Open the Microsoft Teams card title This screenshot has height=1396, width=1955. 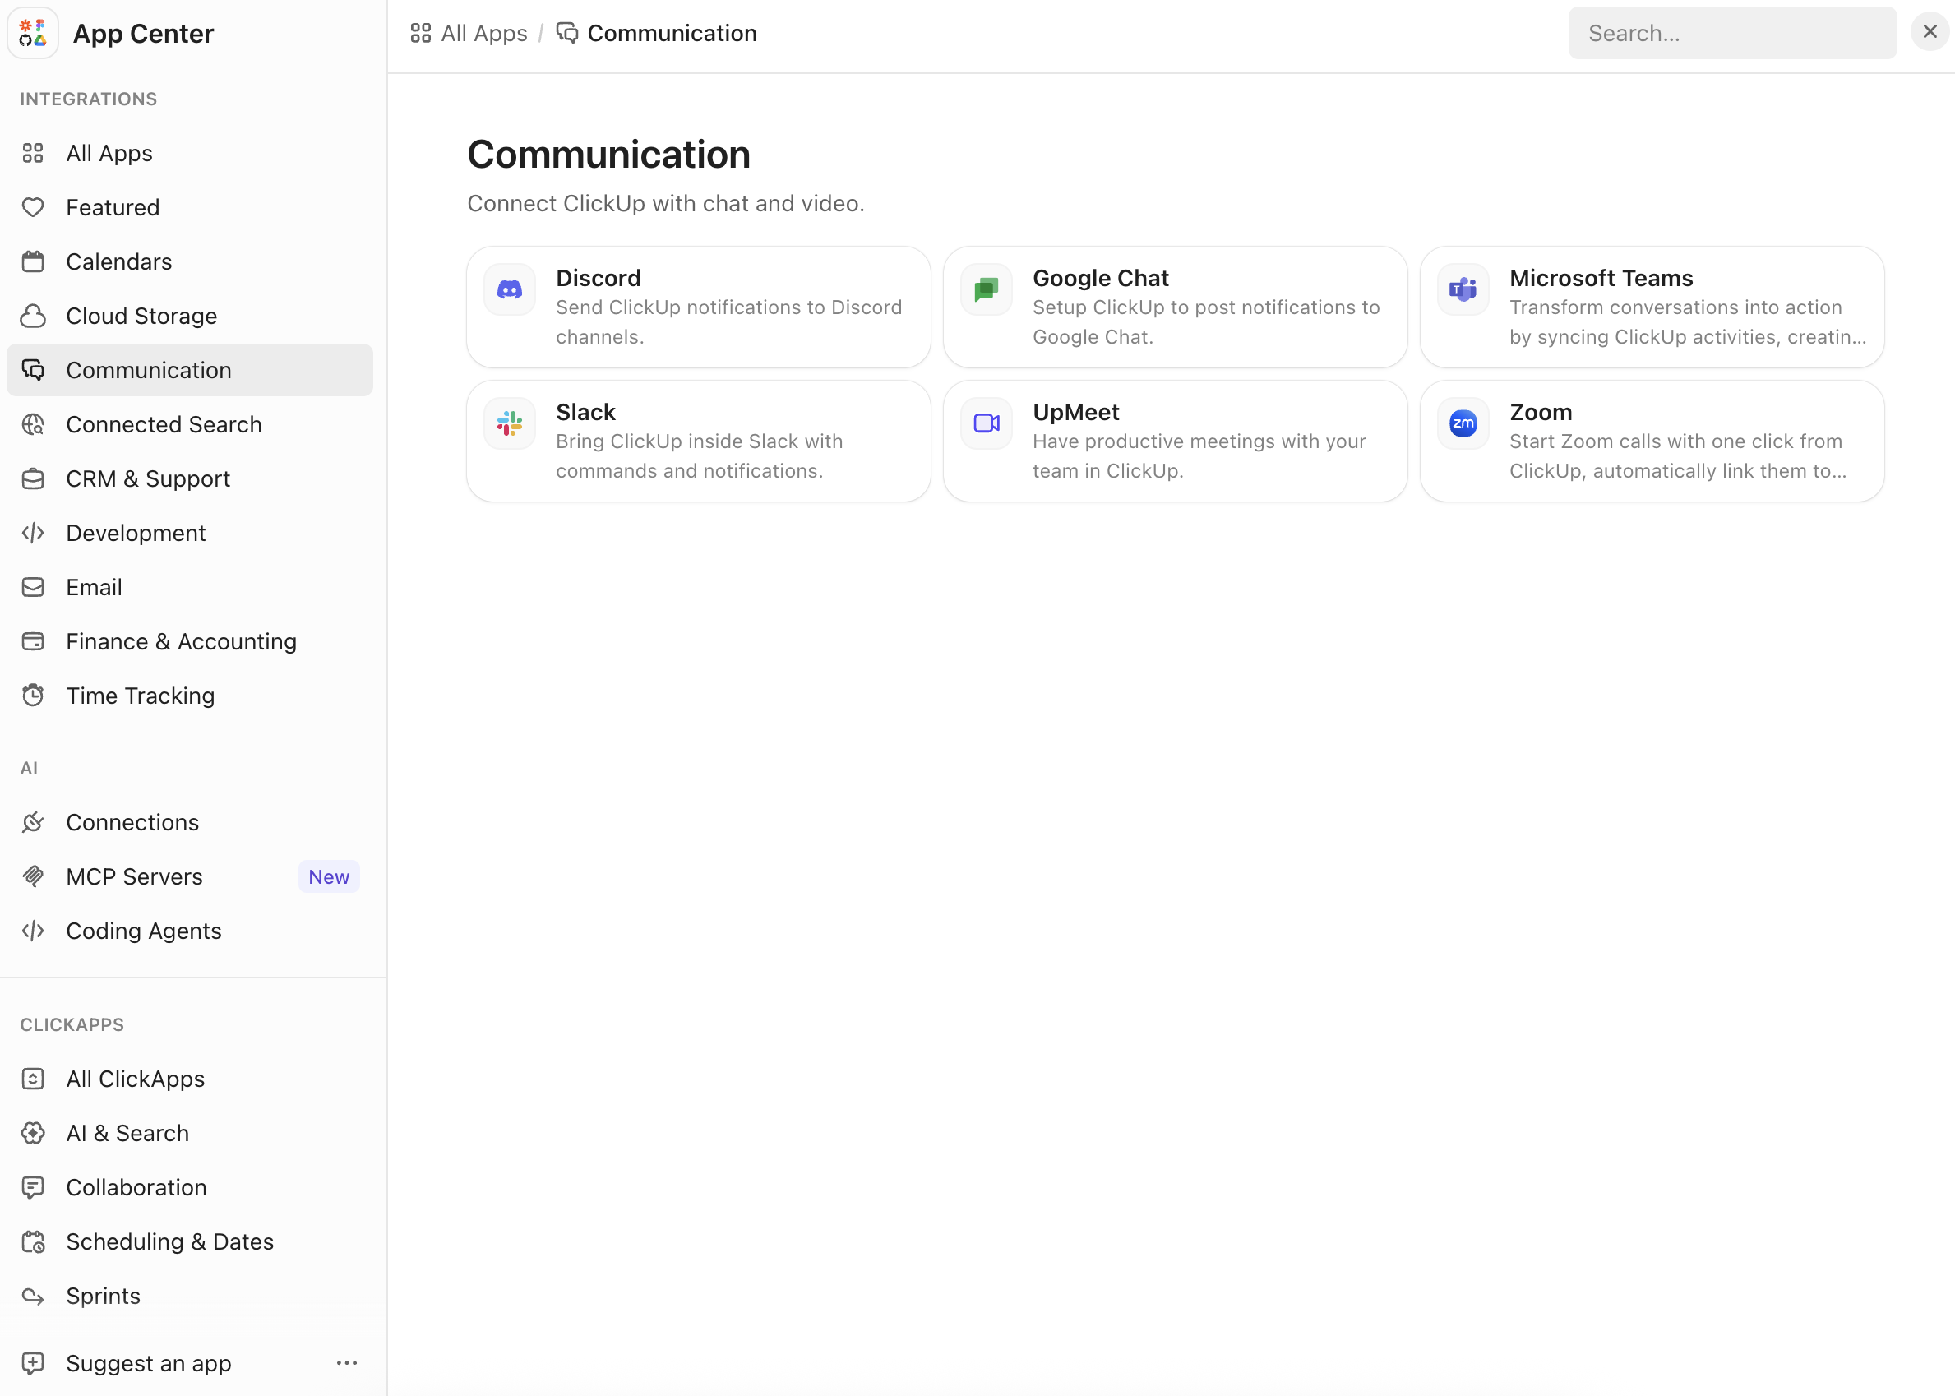tap(1601, 278)
